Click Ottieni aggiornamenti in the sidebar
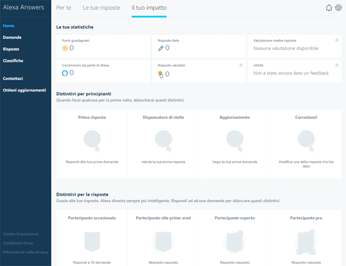 [24, 90]
